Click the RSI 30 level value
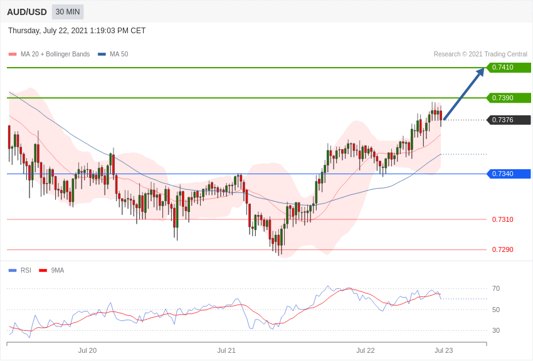 [x=496, y=330]
